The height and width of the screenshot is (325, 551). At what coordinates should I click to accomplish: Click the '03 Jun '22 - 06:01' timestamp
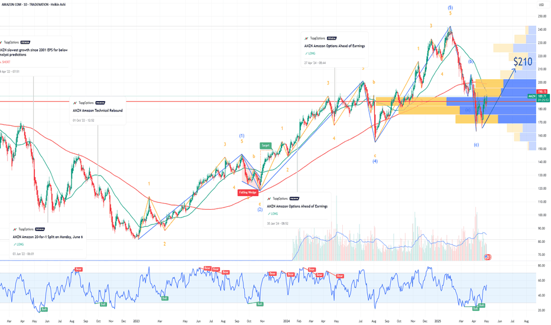(23, 253)
